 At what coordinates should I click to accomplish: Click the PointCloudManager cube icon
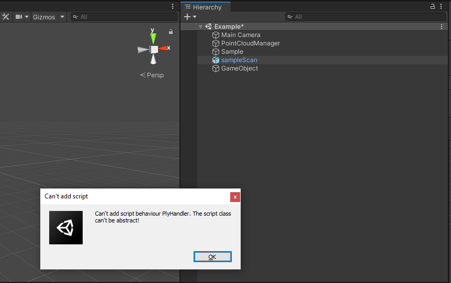point(216,43)
